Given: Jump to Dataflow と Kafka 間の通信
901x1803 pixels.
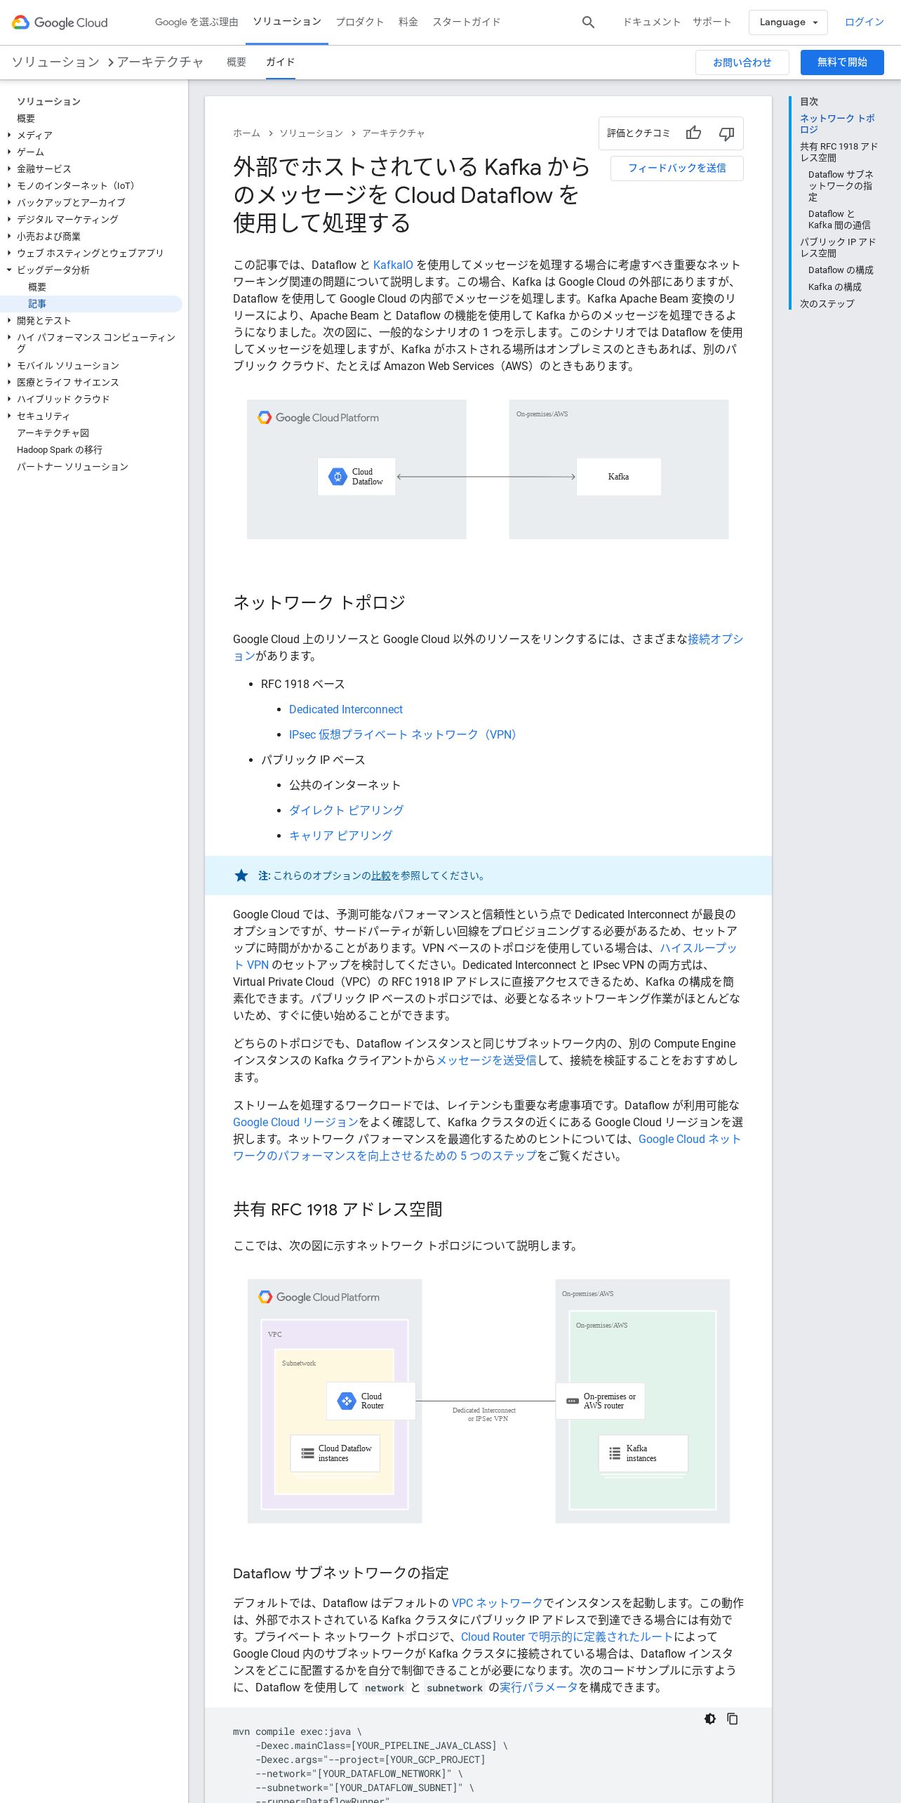Looking at the screenshot, I should pos(839,220).
